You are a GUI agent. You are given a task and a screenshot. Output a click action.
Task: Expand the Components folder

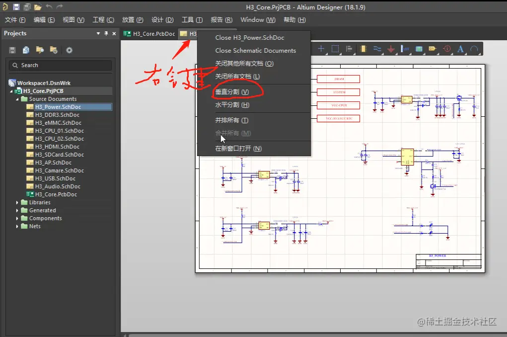pos(17,218)
